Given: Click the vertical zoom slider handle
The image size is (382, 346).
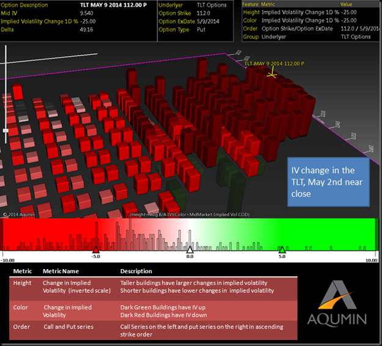Looking at the screenshot, I should 6,131.
